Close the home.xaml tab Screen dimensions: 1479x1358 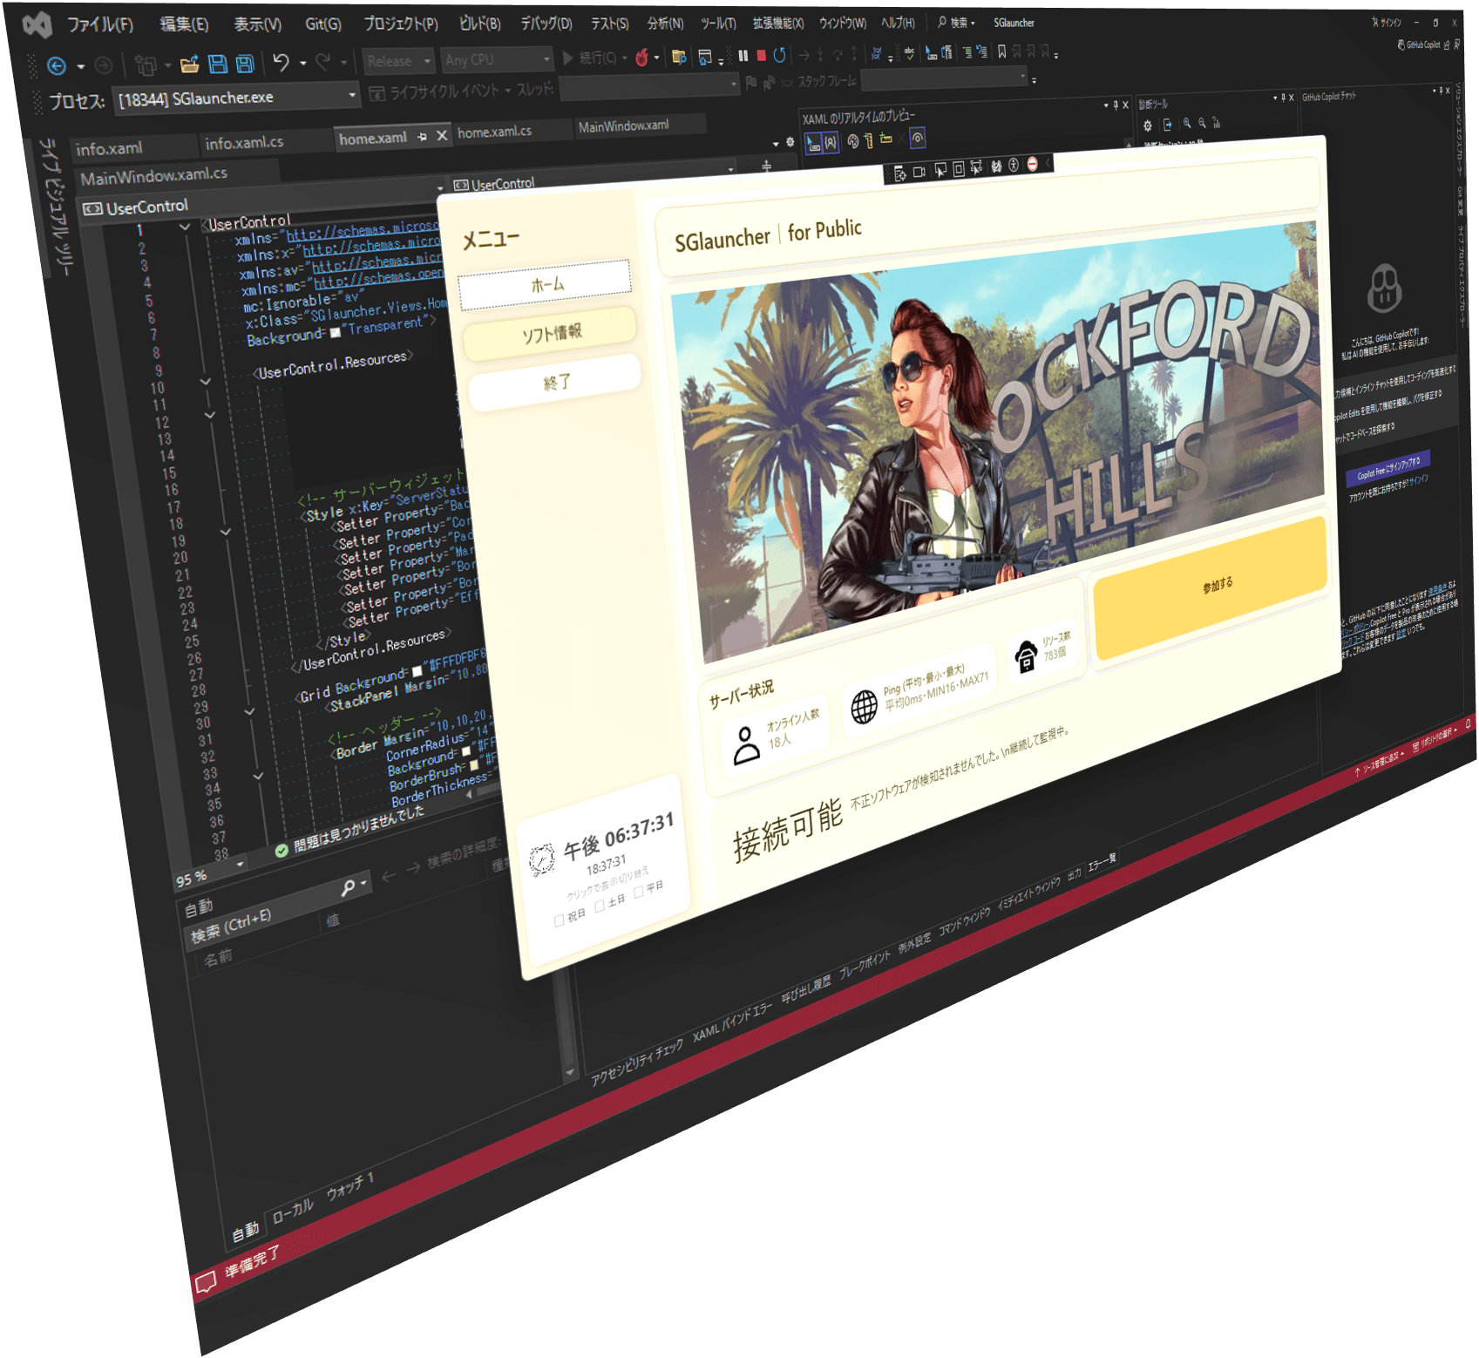(442, 136)
